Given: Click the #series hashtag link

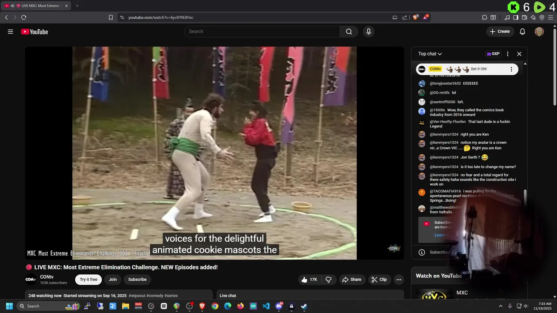Looking at the screenshot, I should 171,296.
